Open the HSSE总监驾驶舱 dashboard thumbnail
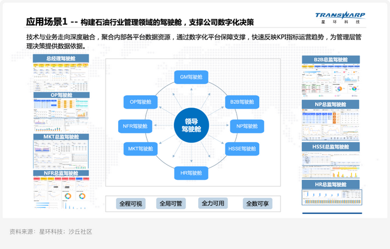Viewport: 390px width, 249px height. point(330,165)
